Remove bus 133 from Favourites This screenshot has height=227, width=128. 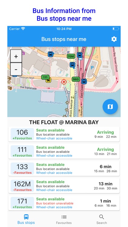22,173
